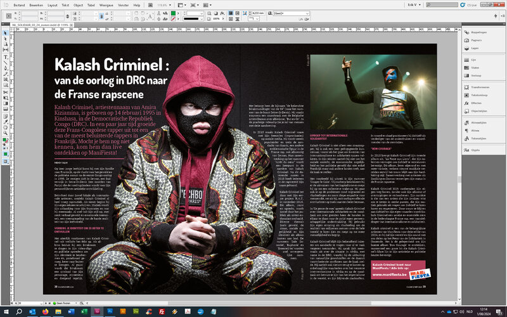This screenshot has height=317, width=507.
Task: Open the corner shape dropdown
Action: (x=254, y=19)
